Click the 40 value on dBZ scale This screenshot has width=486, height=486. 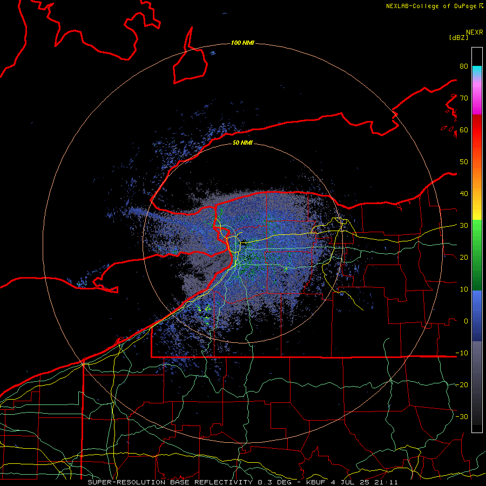point(464,194)
